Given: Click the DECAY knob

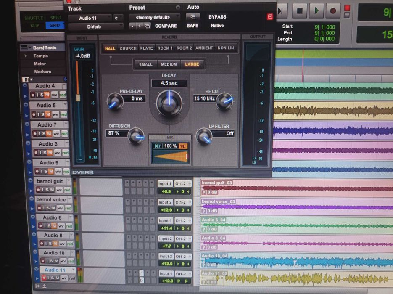Looking at the screenshot, I should click(169, 103).
